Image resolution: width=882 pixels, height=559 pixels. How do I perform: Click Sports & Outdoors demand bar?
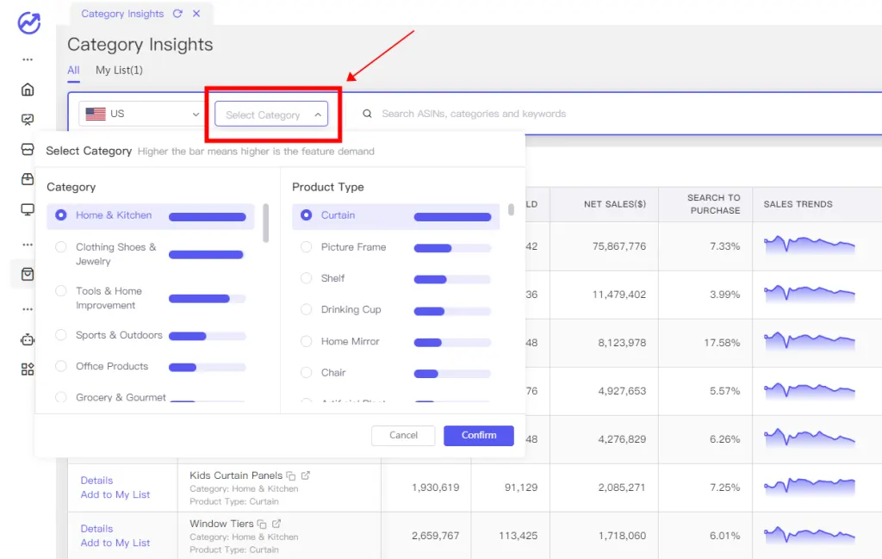(207, 336)
